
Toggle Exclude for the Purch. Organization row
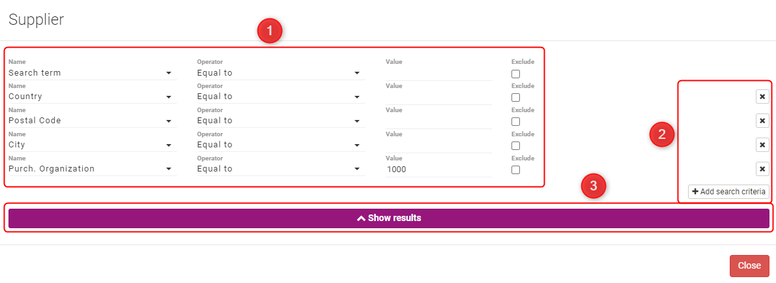point(515,170)
